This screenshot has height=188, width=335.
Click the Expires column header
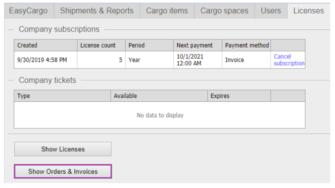coord(239,96)
